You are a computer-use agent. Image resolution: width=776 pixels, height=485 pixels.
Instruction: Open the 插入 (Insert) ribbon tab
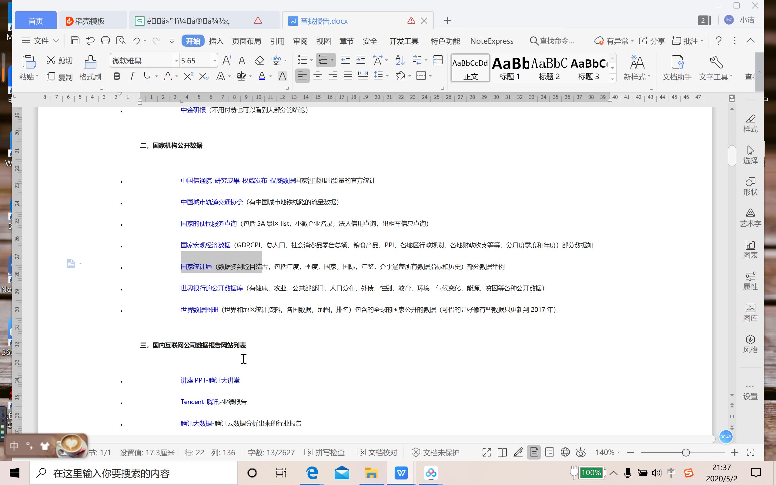pos(216,41)
